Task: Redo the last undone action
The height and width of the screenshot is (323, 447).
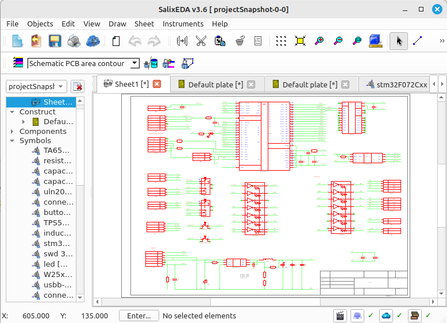Action: pos(153,41)
